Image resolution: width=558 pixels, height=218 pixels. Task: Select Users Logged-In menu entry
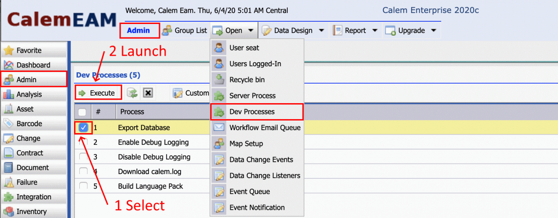(257, 64)
